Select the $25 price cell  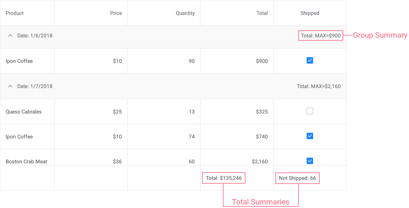[117, 112]
